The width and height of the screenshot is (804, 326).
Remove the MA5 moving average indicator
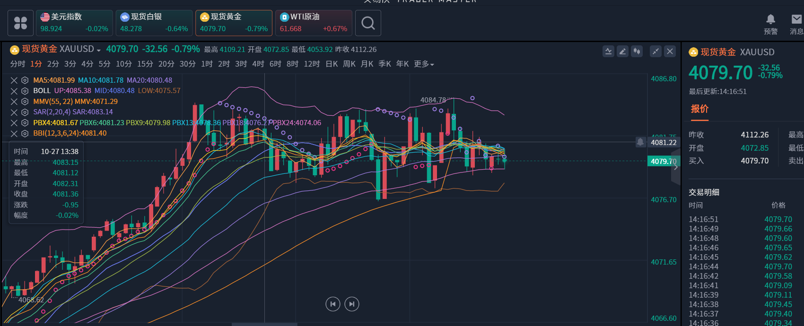click(x=14, y=81)
